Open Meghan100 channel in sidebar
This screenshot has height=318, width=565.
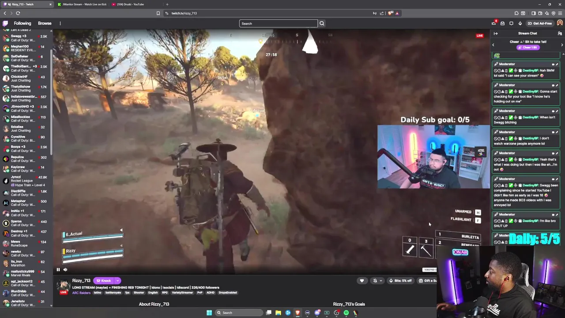coord(26,48)
